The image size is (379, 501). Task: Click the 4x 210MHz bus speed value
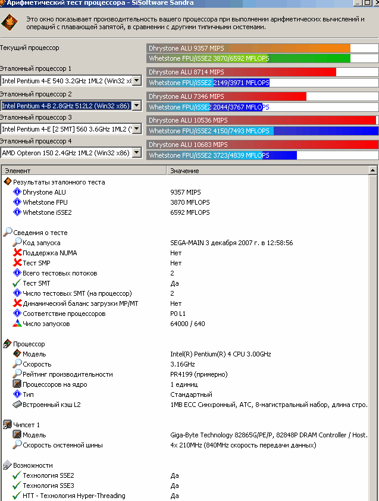[x=243, y=444]
